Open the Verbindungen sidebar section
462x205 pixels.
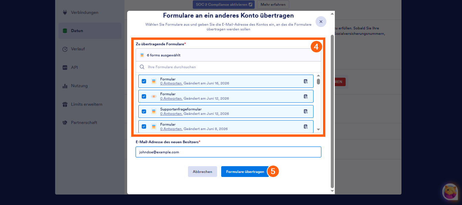[90, 12]
